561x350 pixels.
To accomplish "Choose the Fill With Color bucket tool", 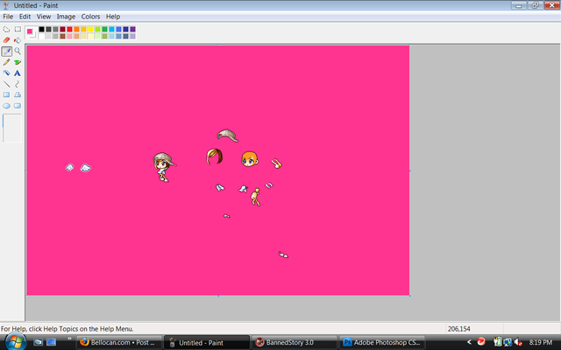I will tap(18, 40).
